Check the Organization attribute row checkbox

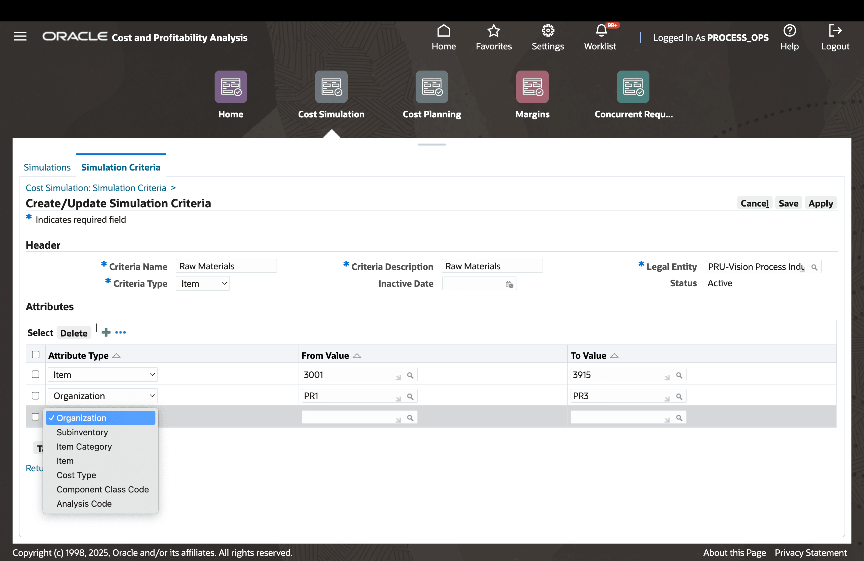tap(35, 396)
